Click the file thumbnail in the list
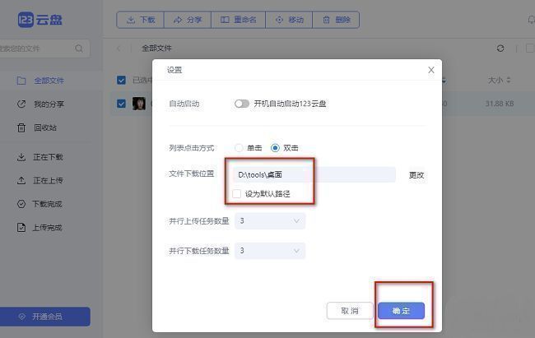The height and width of the screenshot is (338, 535). tap(140, 104)
